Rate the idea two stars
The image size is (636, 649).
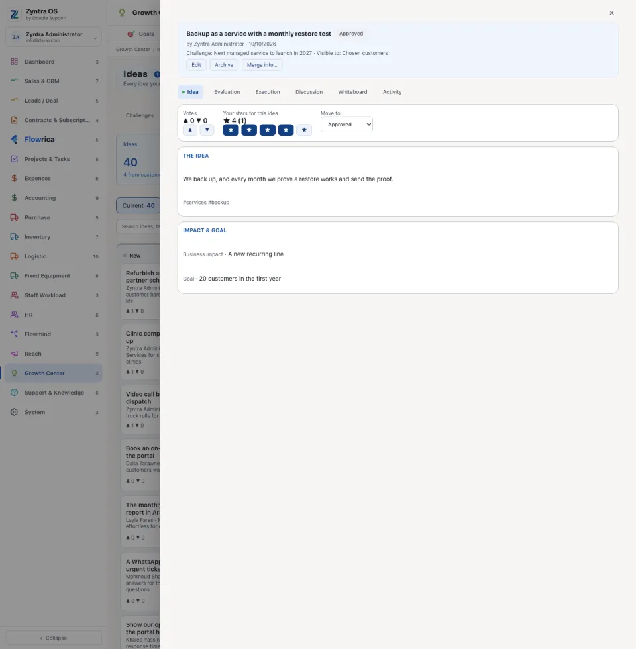249,130
